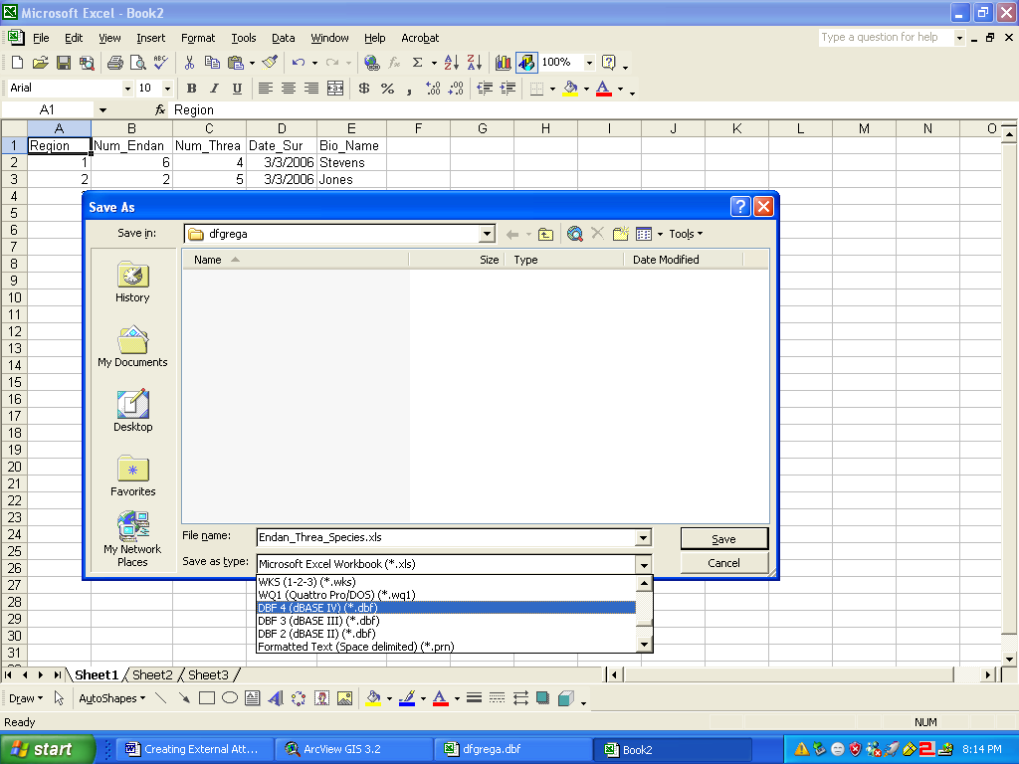Screen dimensions: 1019x764
Task: Toggle Align Right
Action: [311, 89]
